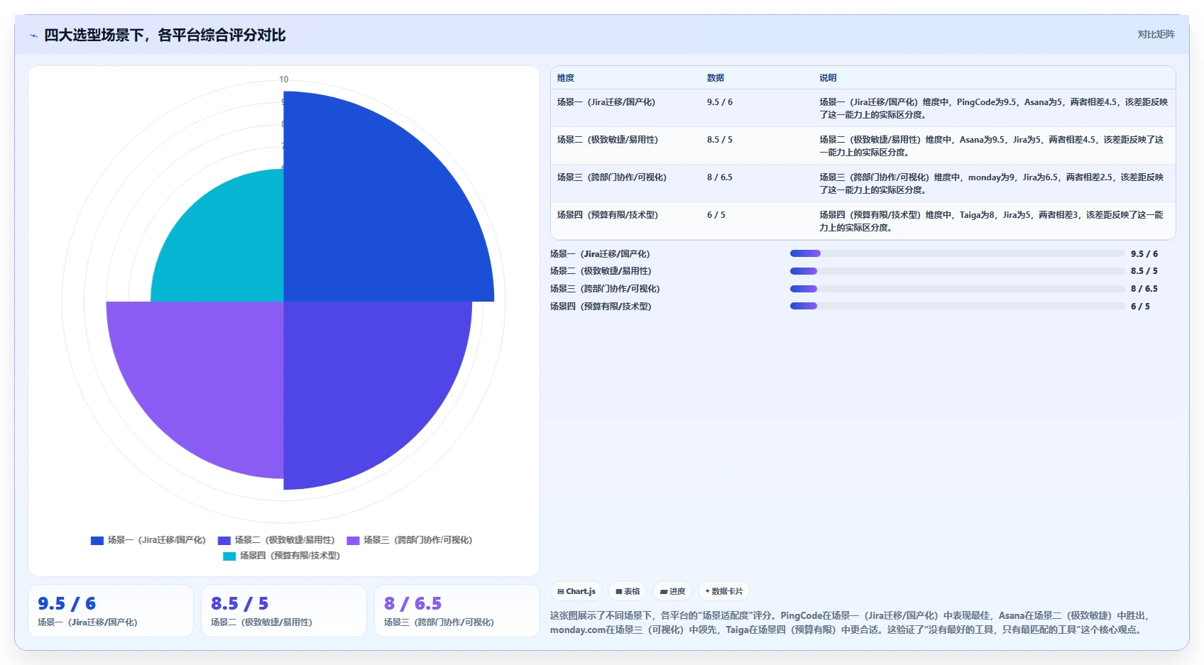
Task: Toggle legend swatch for 场景二（极致敏捷/易用性）
Action: (224, 540)
